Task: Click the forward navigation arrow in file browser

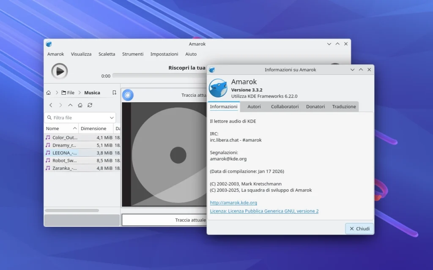Action: 60,105
